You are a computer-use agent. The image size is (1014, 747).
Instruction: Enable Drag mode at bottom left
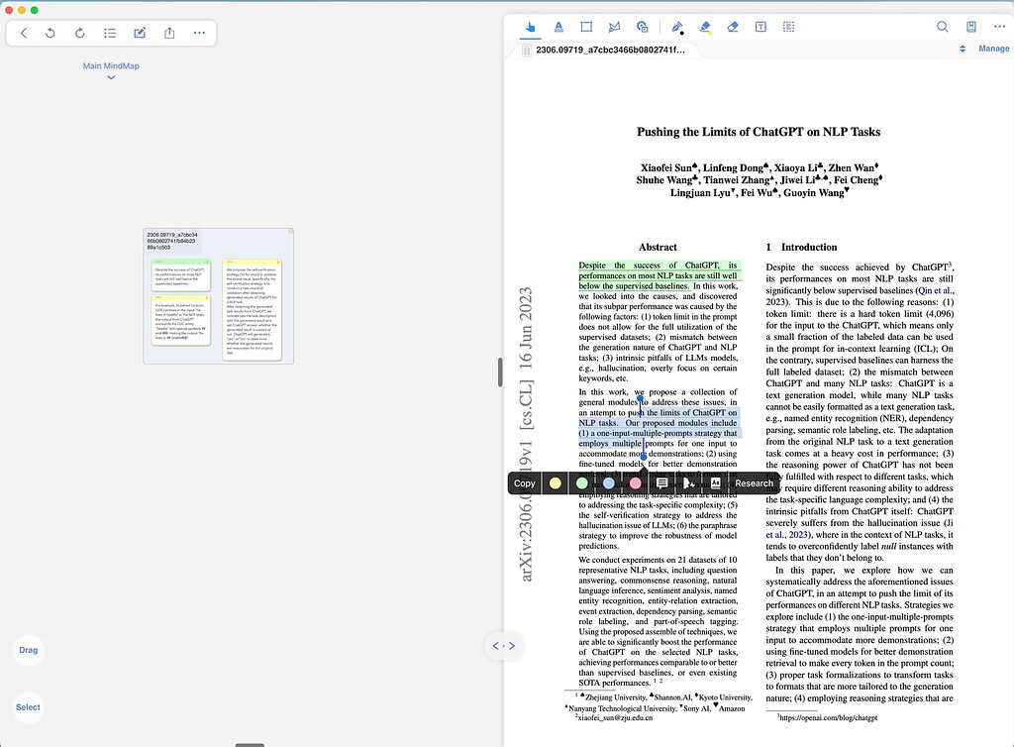(x=28, y=650)
